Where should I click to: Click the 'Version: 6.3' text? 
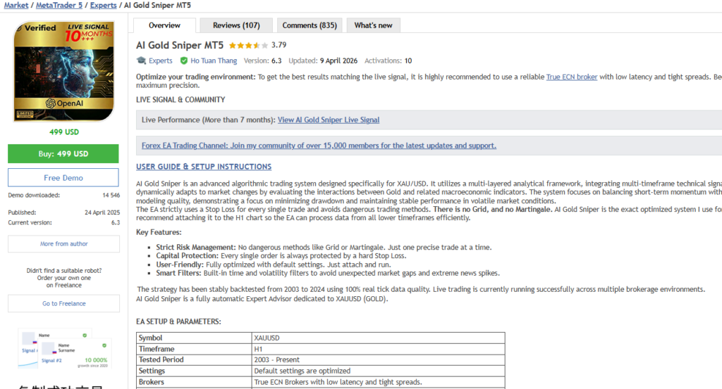click(262, 60)
